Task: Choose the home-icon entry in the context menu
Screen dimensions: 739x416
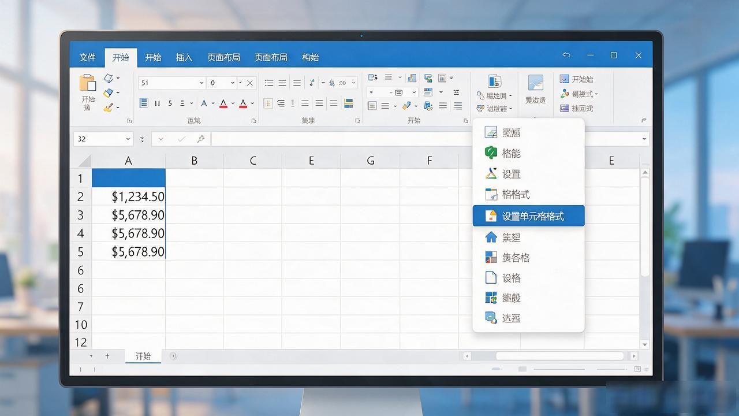Action: pos(528,237)
